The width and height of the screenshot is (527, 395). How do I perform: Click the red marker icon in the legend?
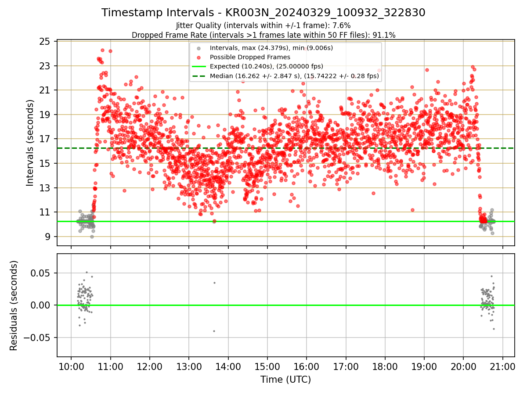tap(199, 57)
